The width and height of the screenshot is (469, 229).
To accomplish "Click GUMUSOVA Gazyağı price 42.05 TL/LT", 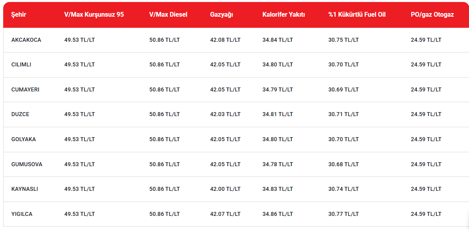I will pyautogui.click(x=225, y=165).
